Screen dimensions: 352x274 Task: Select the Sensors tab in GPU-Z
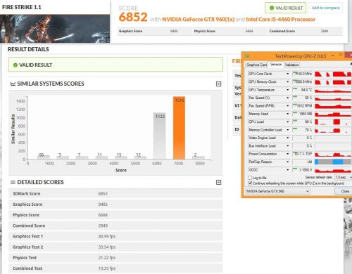tap(276, 65)
